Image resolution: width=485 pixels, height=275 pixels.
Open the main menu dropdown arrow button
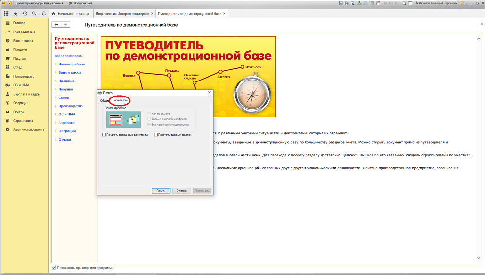10,3
